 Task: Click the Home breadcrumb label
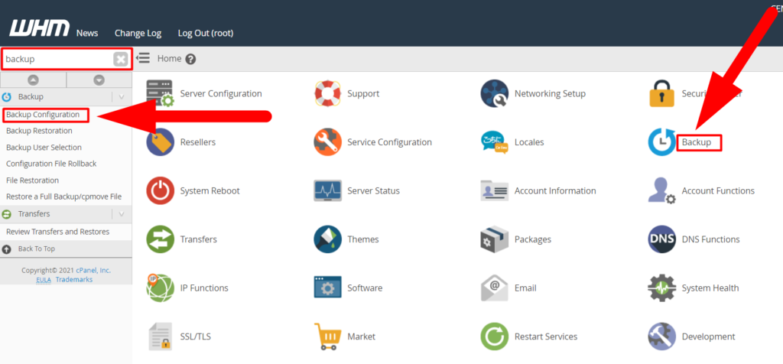click(x=169, y=58)
